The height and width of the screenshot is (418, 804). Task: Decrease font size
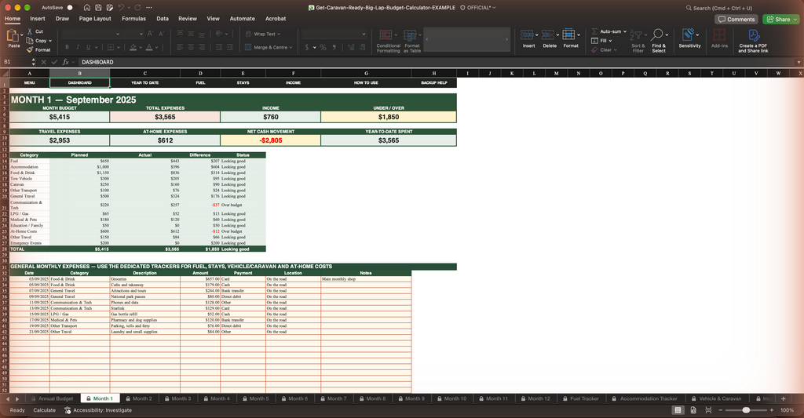click(161, 34)
